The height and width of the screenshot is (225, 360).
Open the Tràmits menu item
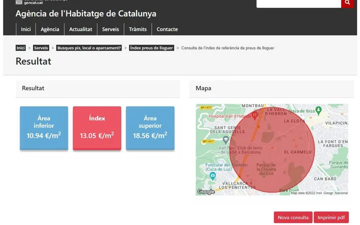click(138, 29)
